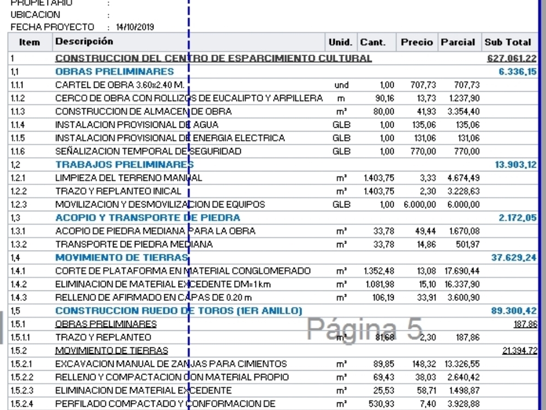The image size is (546, 410).
Task: Select item number 1.4.2
Action: pos(18,284)
